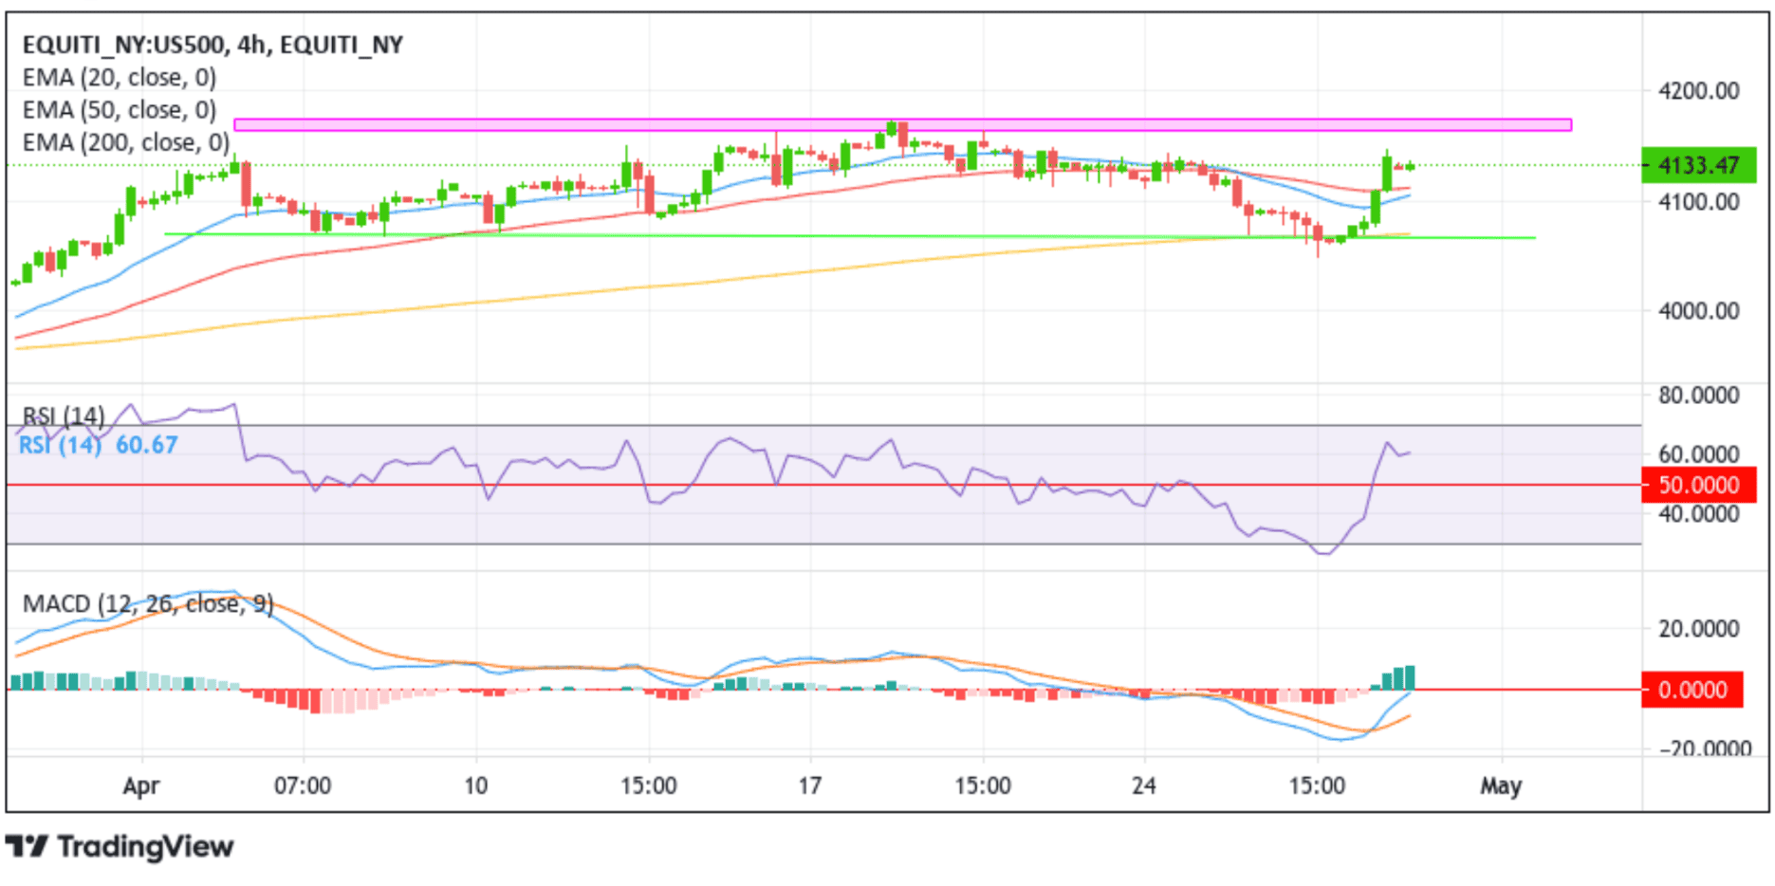The image size is (1775, 886).
Task: Open the TradingView logo link
Action: [120, 845]
